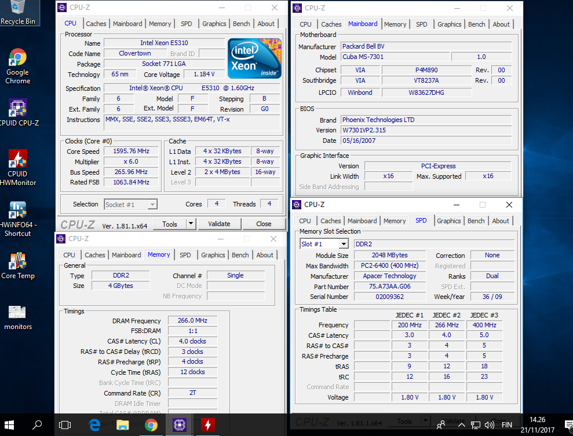573x436 pixels.
Task: Select the Caches tab in the SPD window
Action: tap(331, 221)
